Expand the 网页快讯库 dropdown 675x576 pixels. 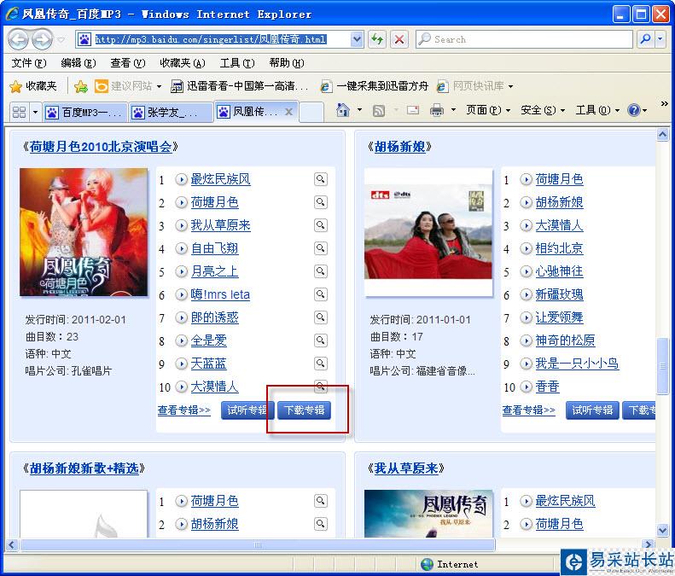click(510, 86)
